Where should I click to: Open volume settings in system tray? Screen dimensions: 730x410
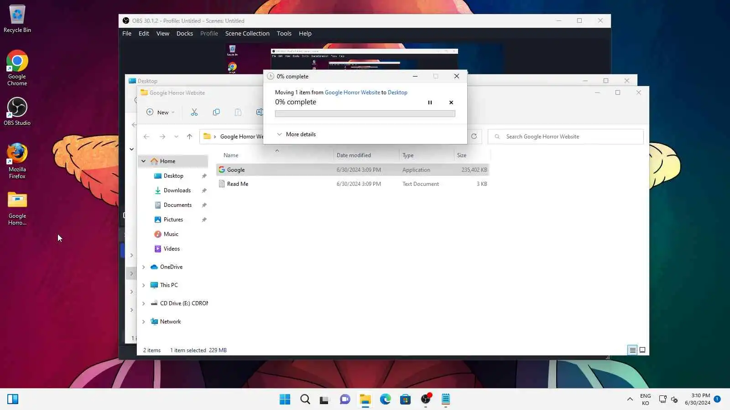coord(674,400)
